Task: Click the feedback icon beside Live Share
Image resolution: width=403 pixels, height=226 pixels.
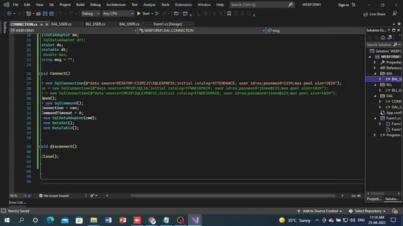Action: (395, 14)
